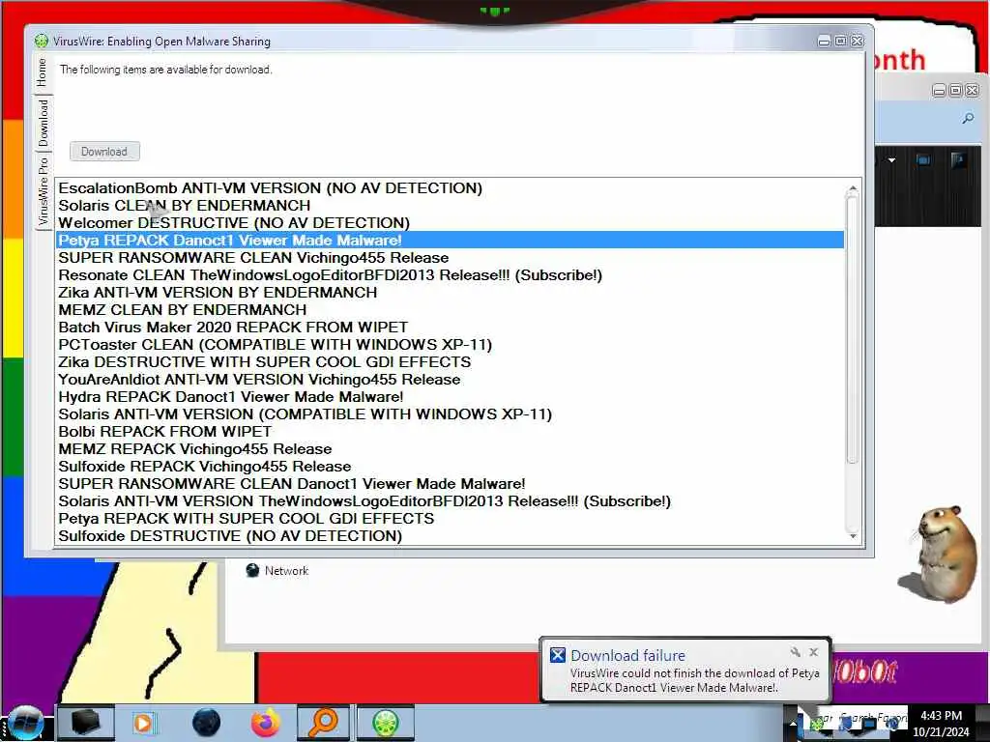The height and width of the screenshot is (742, 990).
Task: Click the search magnifier in background window
Action: [x=968, y=118]
